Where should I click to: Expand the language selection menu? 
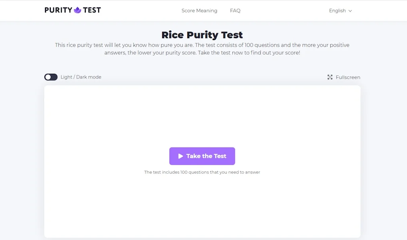(340, 11)
